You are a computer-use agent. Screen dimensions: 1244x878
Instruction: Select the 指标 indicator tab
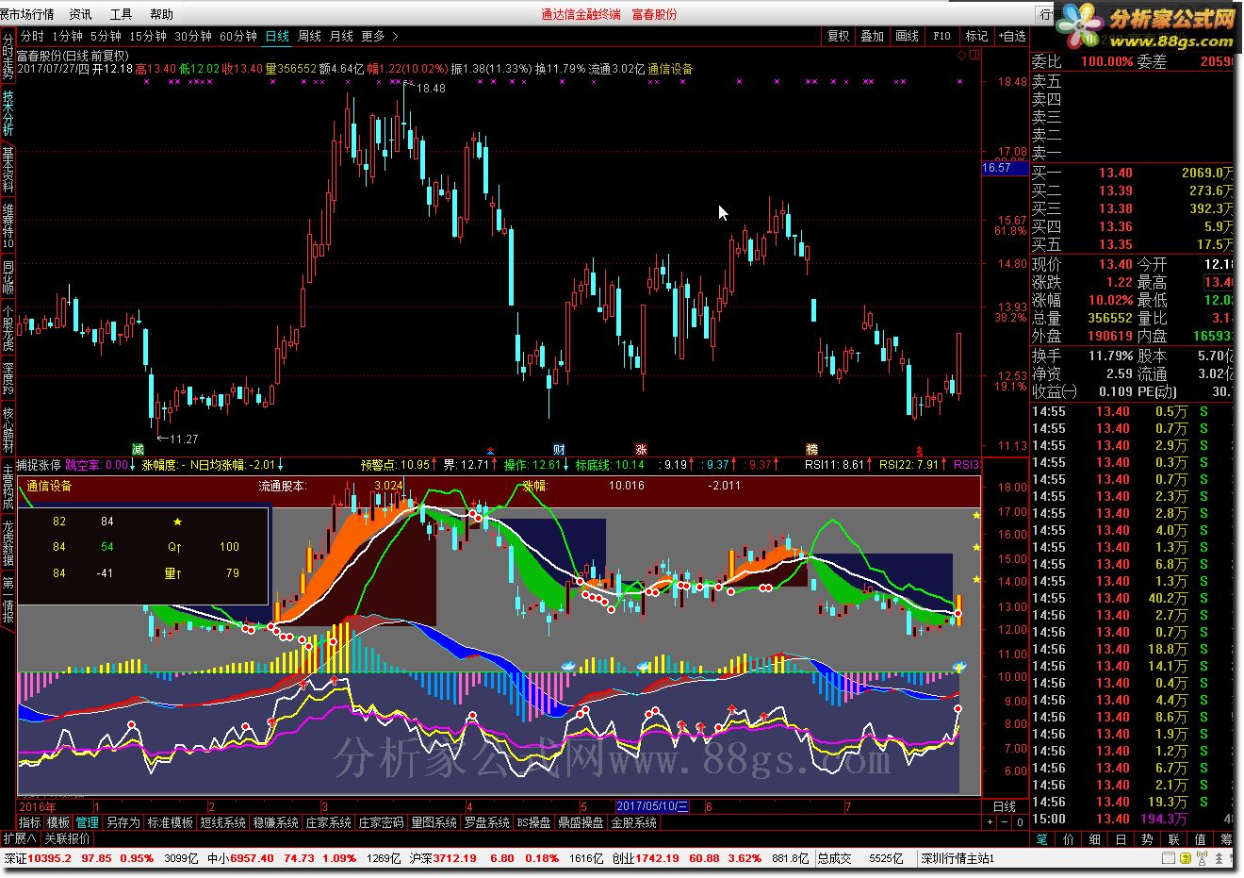pos(30,823)
